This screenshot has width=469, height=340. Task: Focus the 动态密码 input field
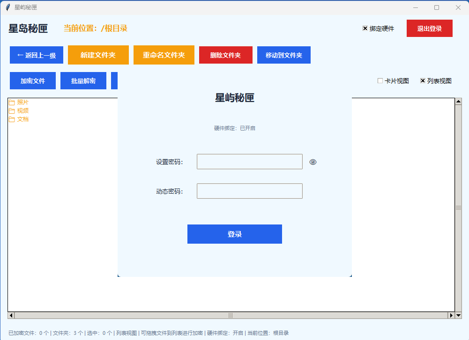[x=250, y=191]
